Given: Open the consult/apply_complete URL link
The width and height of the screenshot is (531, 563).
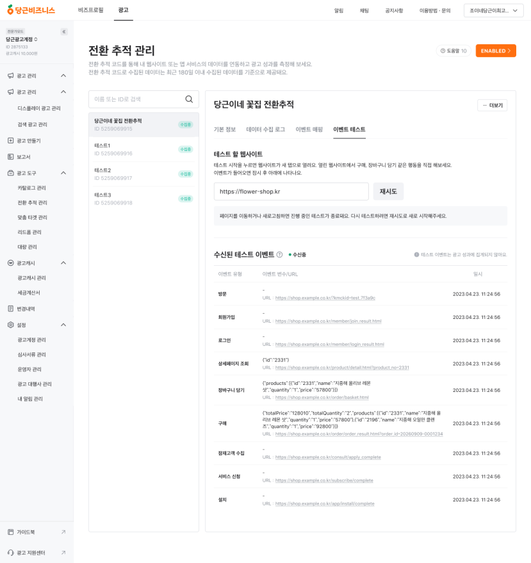Looking at the screenshot, I should (328, 457).
